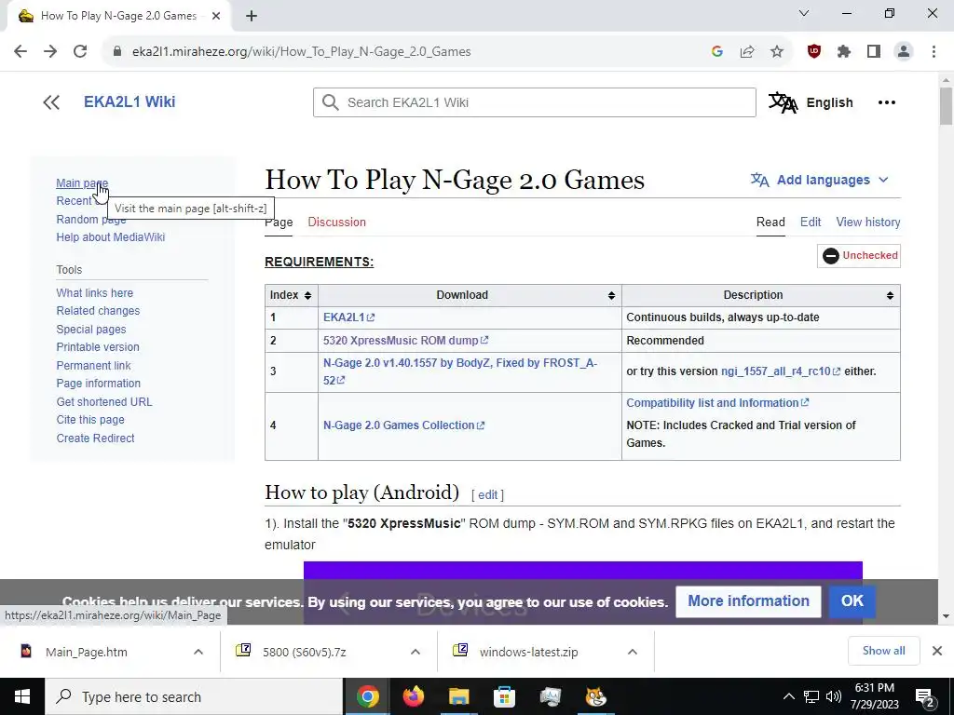
Task: Expand 5800 (S60v5).7z download options chevron
Action: [x=416, y=652]
